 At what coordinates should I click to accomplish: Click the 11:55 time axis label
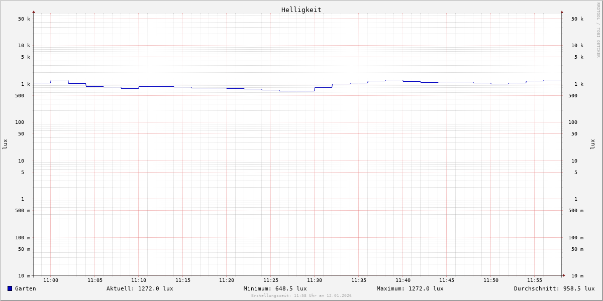535,280
